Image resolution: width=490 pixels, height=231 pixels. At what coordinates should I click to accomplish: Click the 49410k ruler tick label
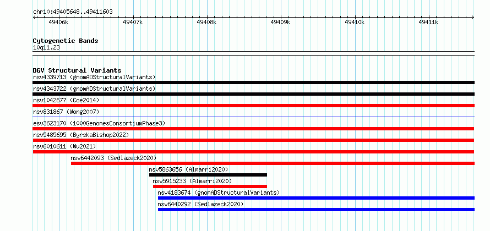pos(355,22)
